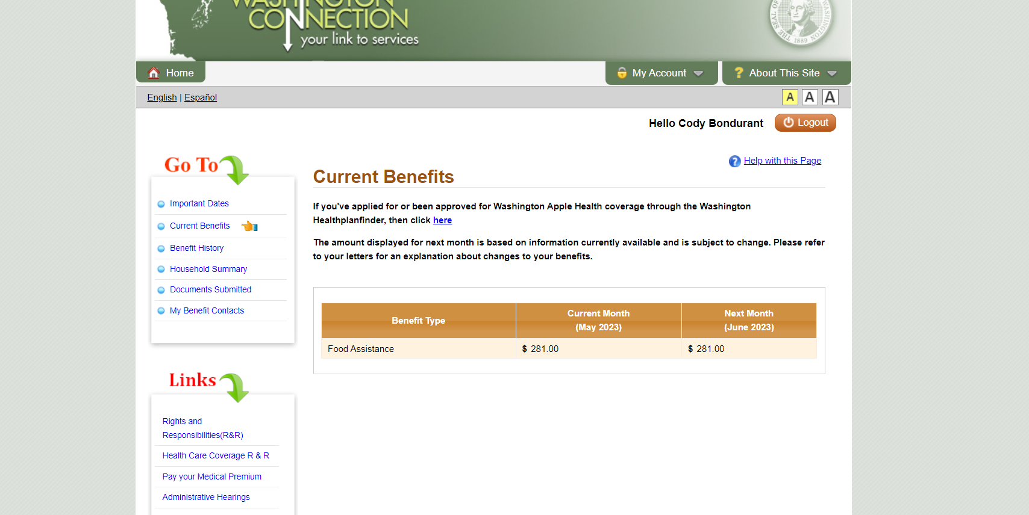Click the Current Month (May 2023) header
This screenshot has width=1029, height=515.
tap(599, 321)
